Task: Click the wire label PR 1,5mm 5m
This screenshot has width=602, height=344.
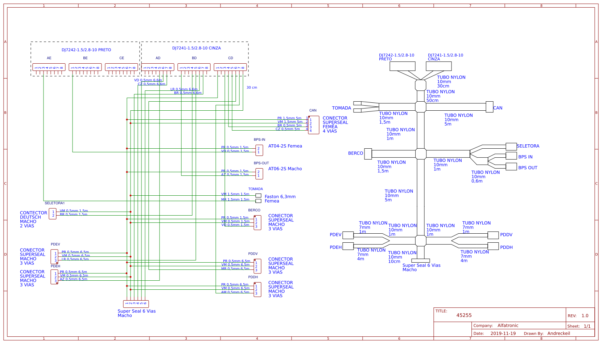Action: point(289,118)
